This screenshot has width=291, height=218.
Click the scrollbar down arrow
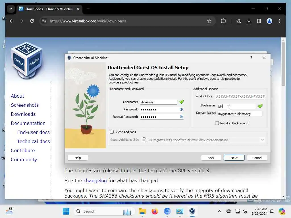283,197
